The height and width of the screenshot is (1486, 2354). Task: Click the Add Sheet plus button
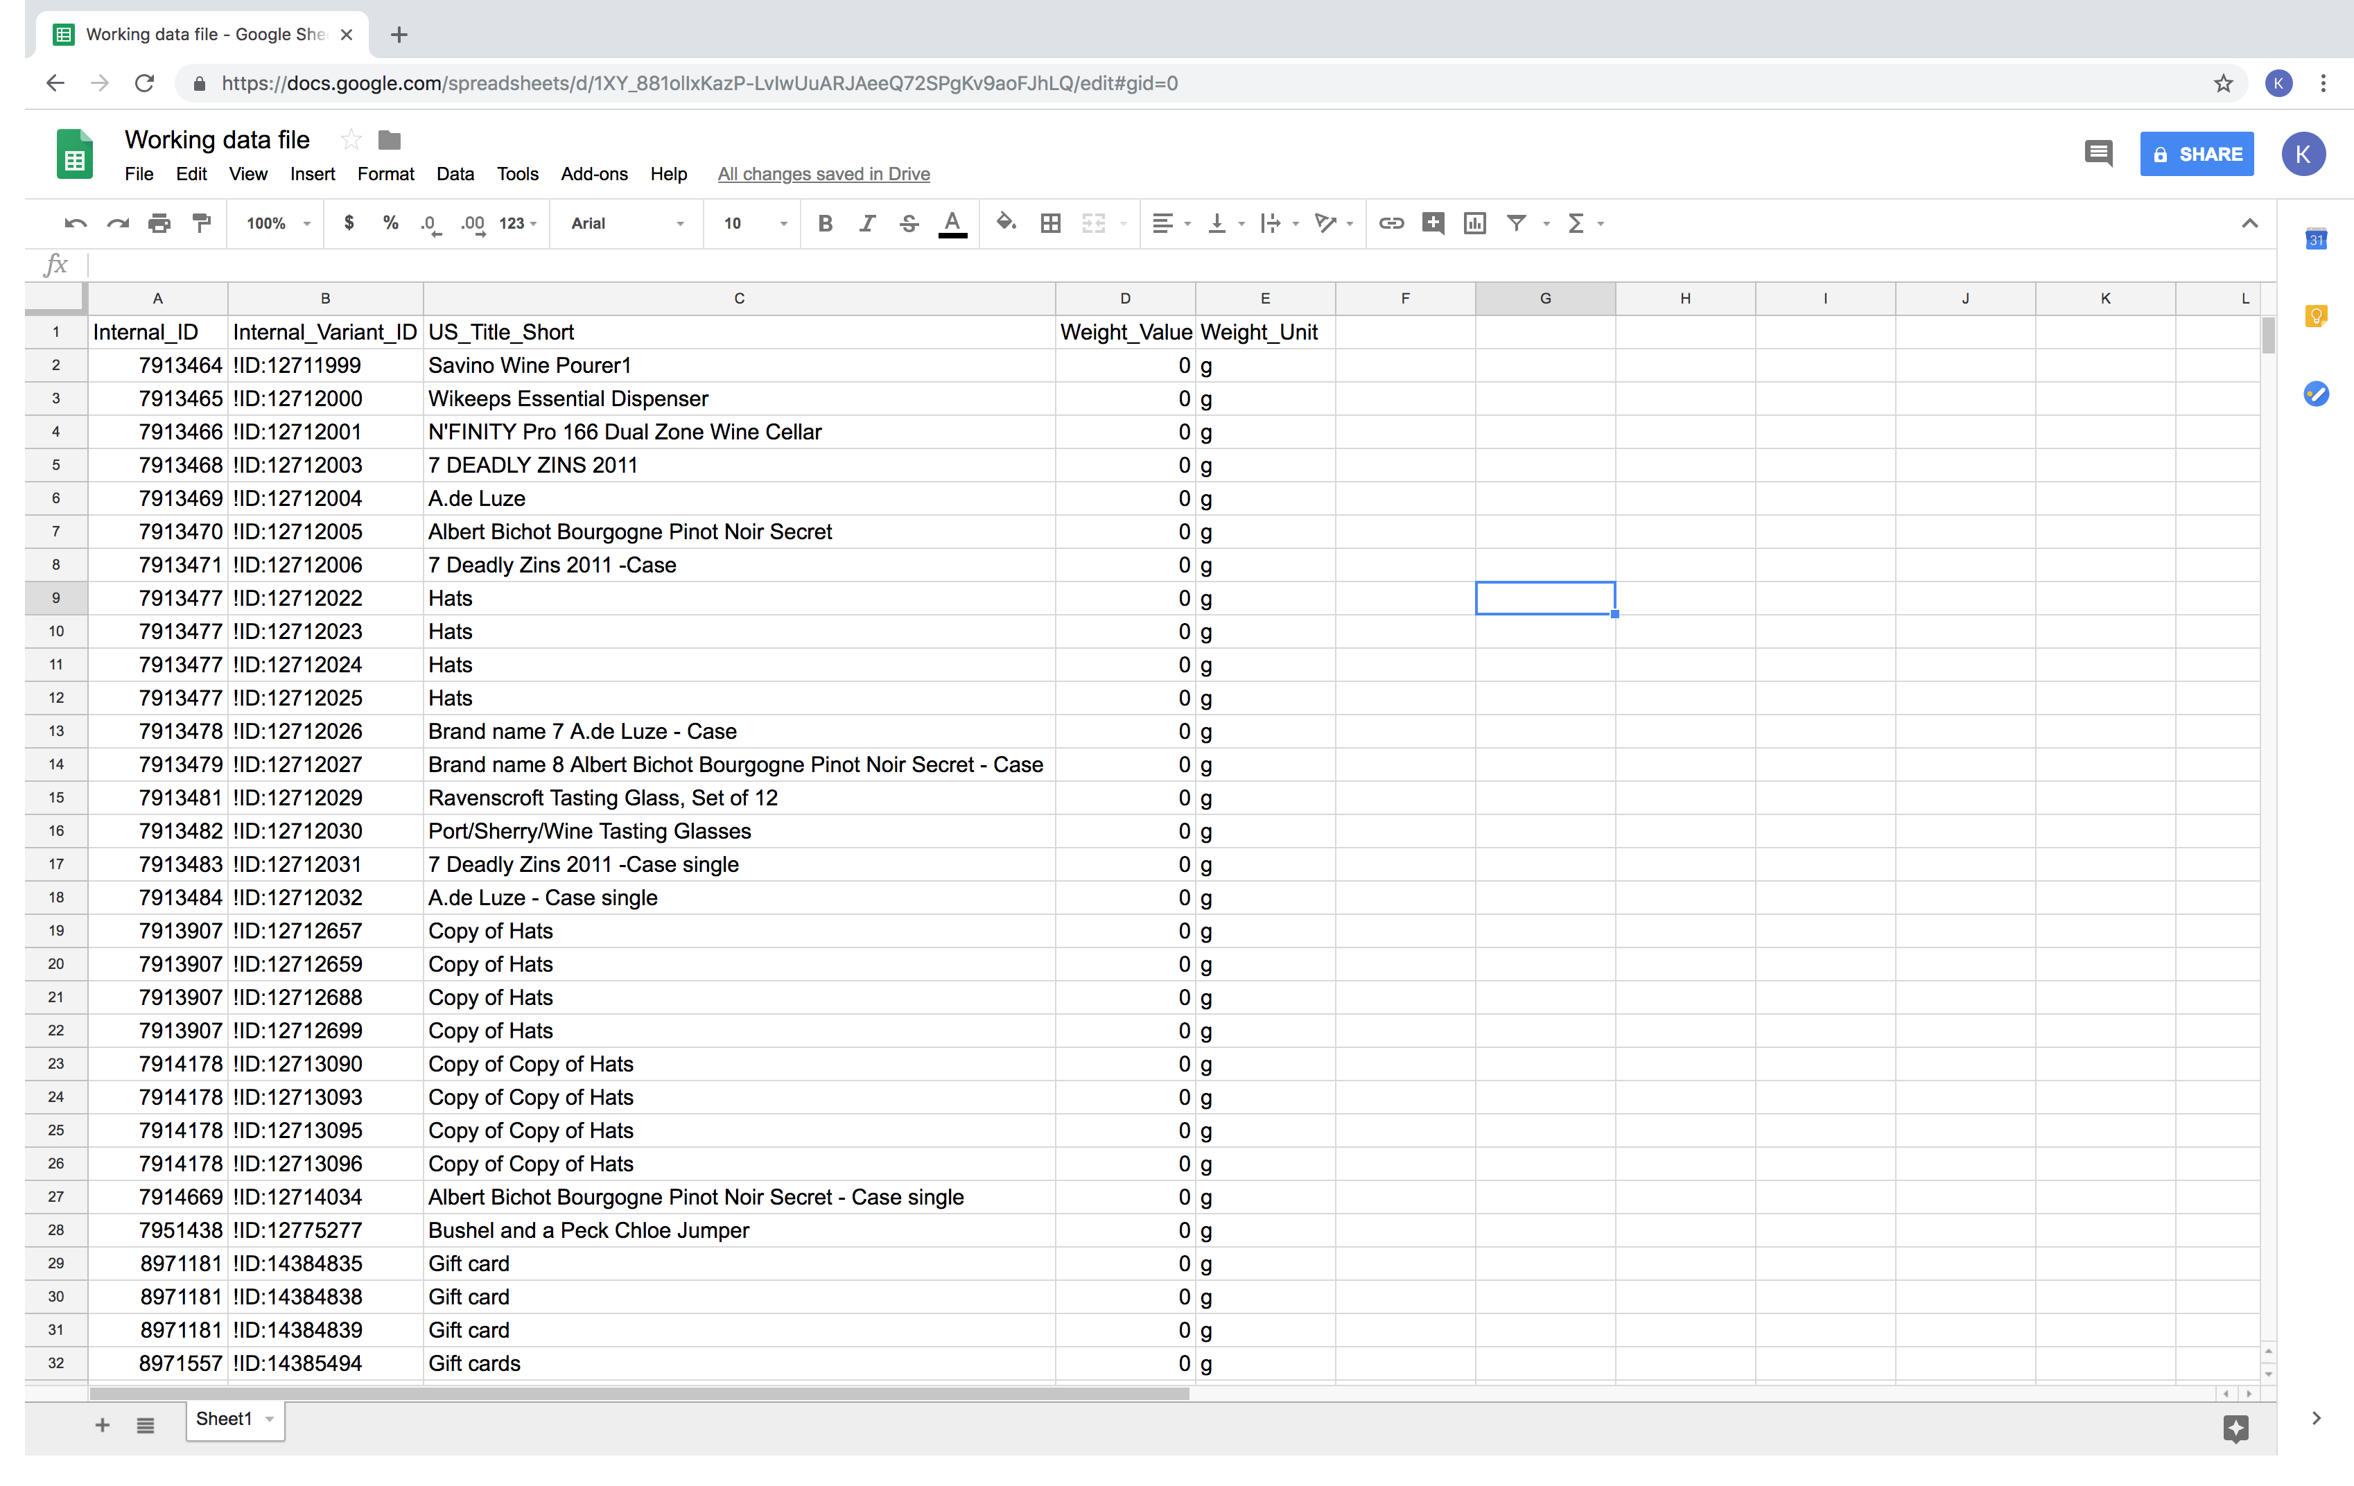101,1419
